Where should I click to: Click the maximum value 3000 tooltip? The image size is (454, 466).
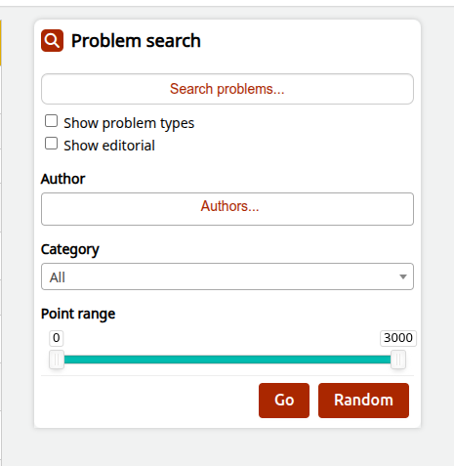point(398,338)
